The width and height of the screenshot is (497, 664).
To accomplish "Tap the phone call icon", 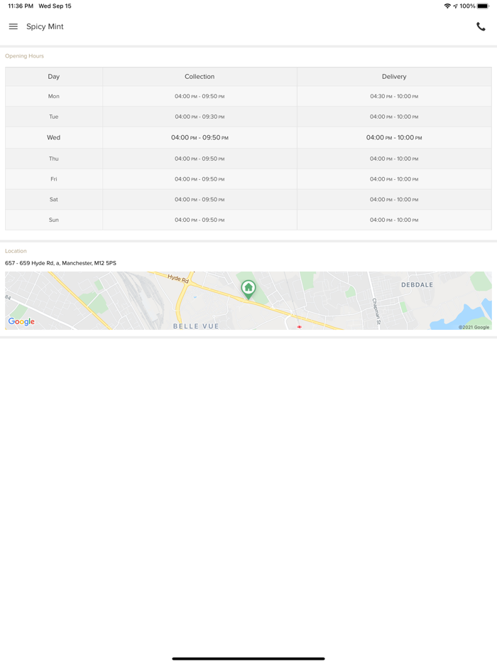I will coord(481,27).
